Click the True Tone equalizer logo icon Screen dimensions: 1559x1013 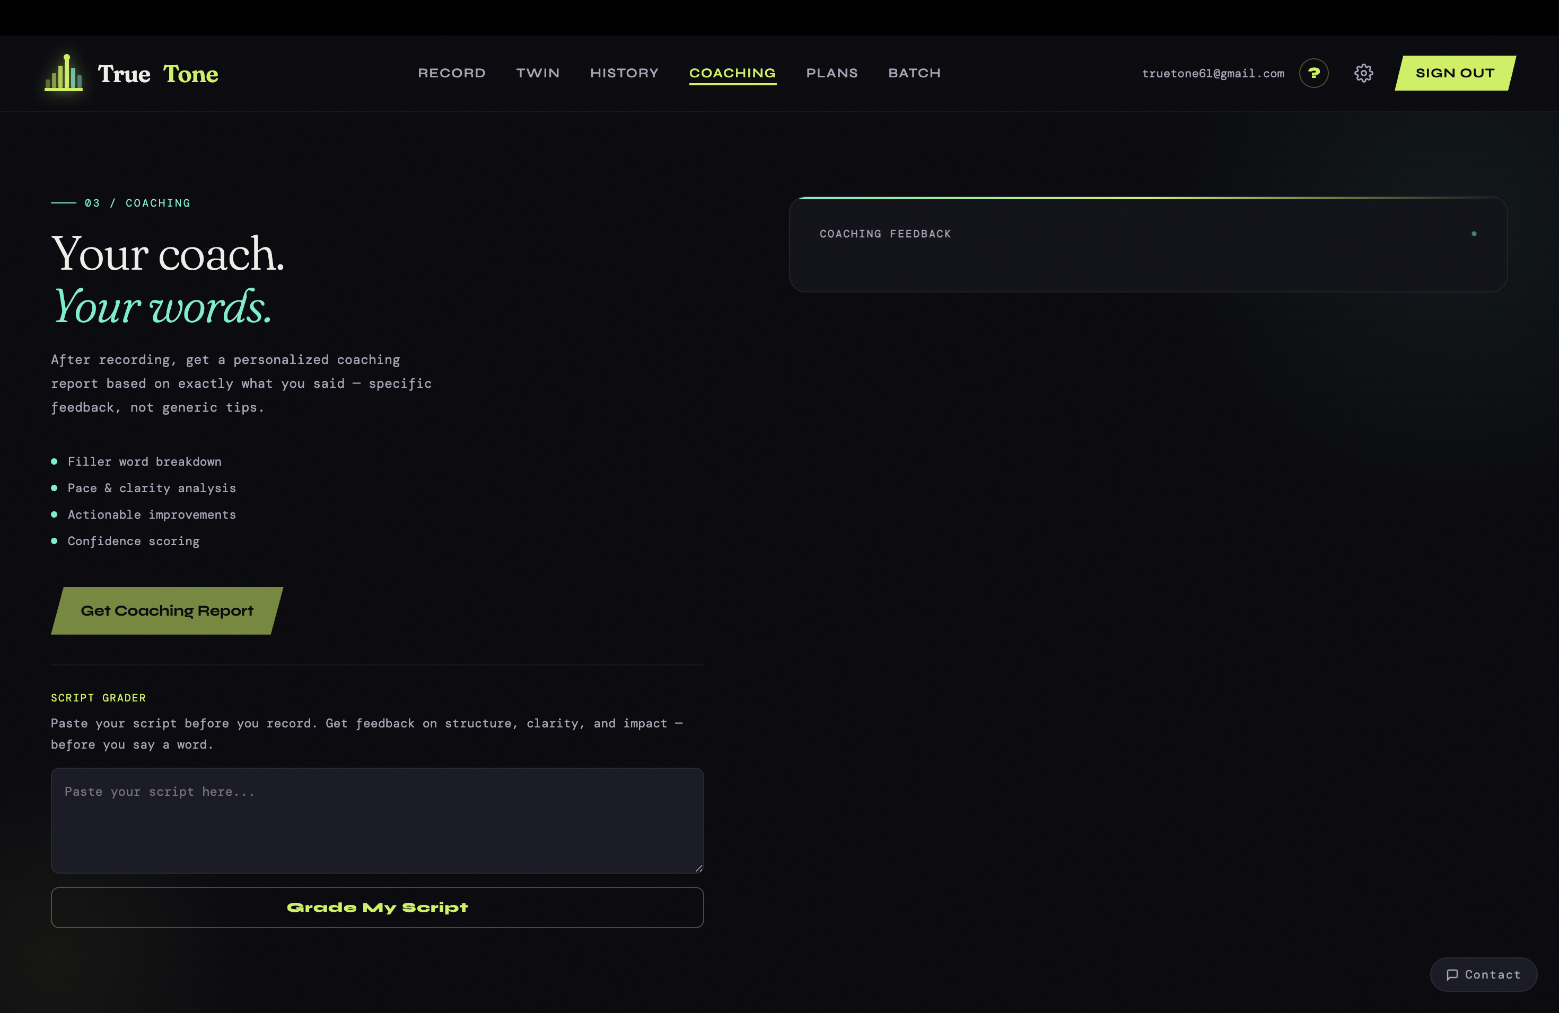click(64, 73)
